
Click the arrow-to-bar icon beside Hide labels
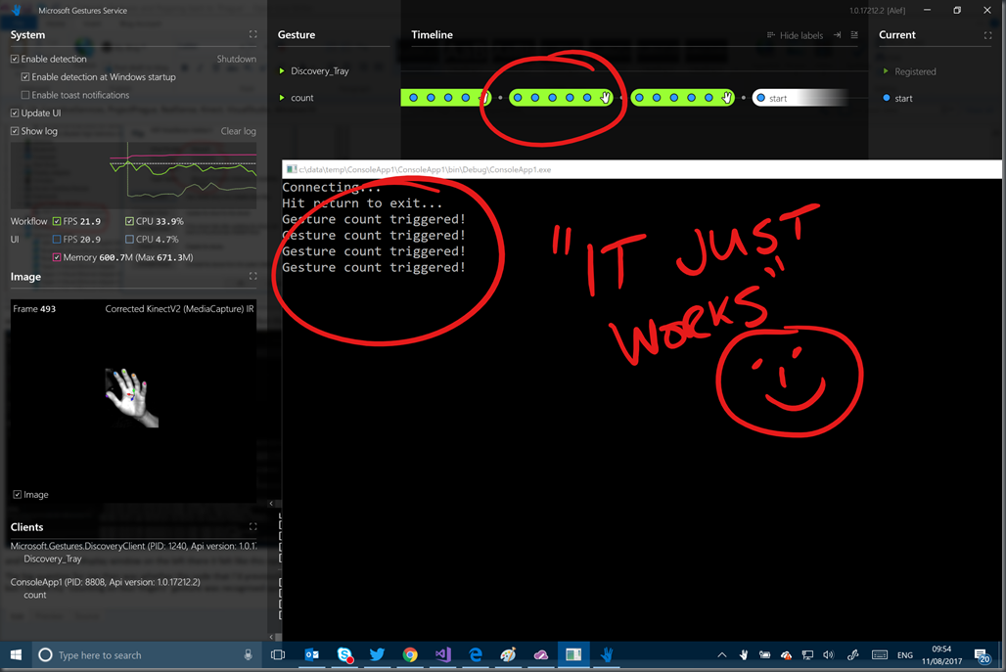(x=838, y=35)
